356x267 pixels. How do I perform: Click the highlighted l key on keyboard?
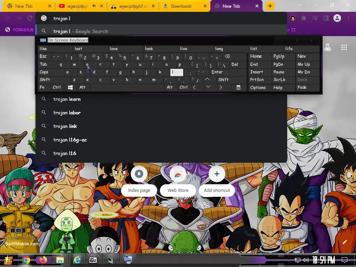(177, 72)
